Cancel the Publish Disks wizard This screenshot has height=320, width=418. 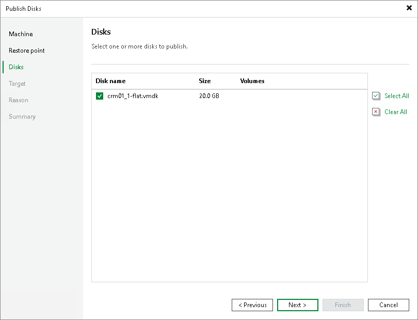coord(388,305)
